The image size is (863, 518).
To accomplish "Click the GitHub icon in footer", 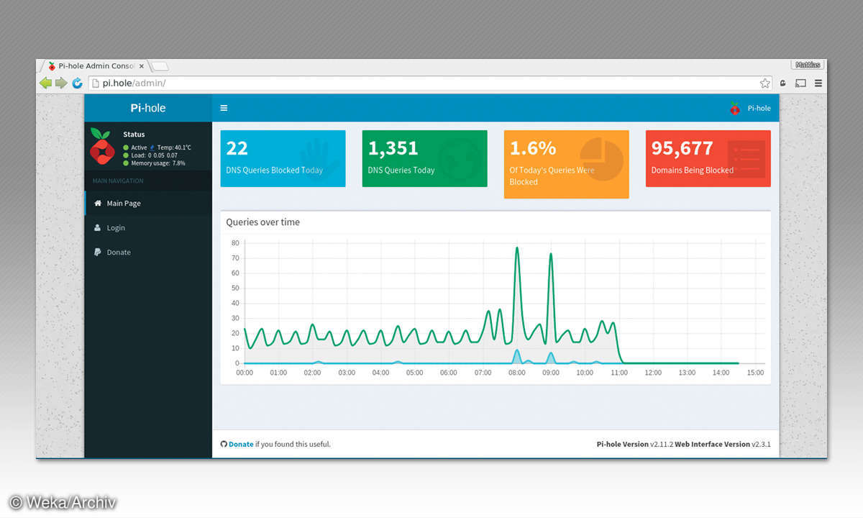I will (x=224, y=444).
